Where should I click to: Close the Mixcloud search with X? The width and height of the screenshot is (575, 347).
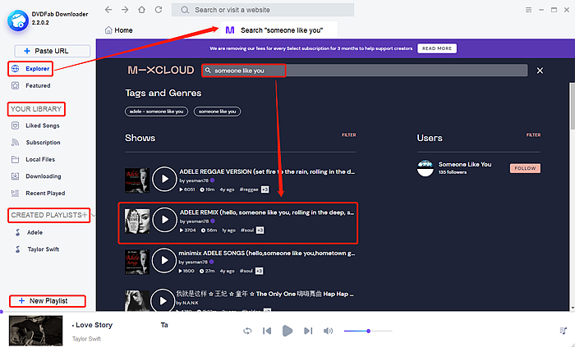click(540, 71)
